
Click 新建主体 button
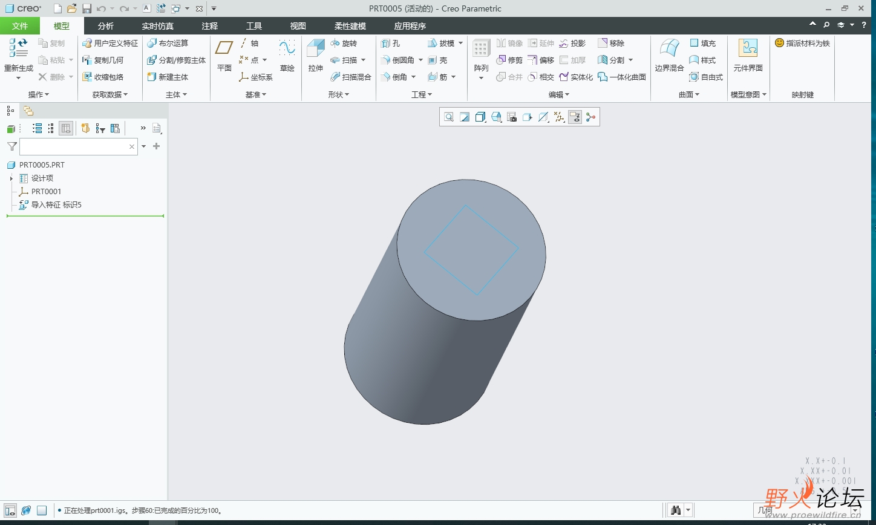pyautogui.click(x=168, y=77)
